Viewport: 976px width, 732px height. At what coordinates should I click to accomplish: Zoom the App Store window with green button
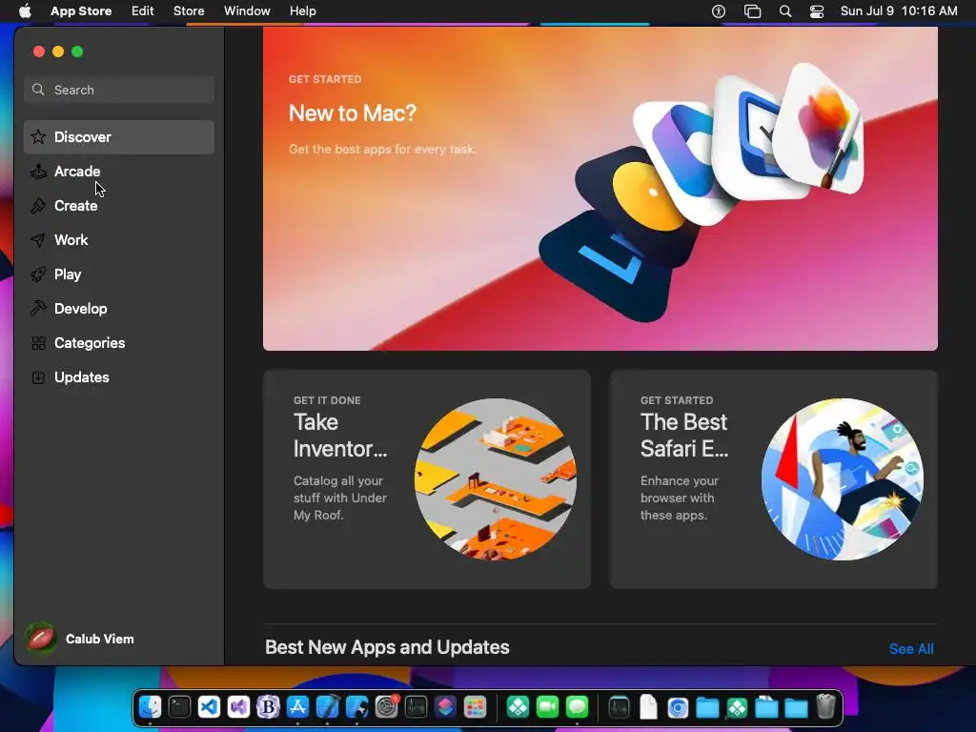point(77,51)
